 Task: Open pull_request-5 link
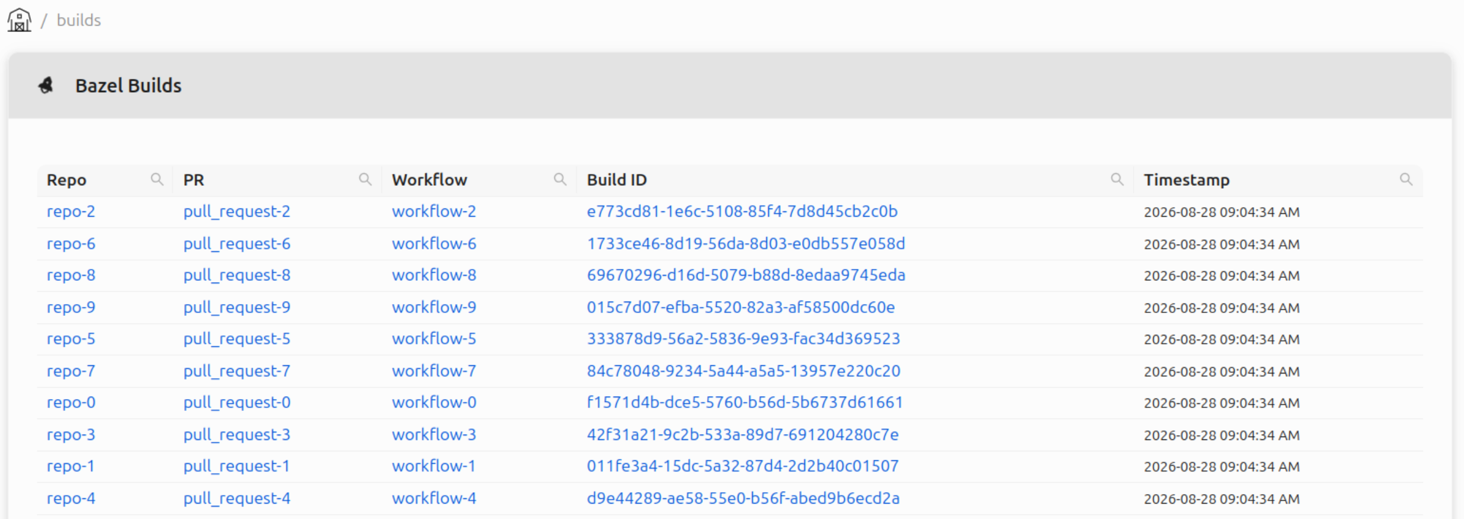pyautogui.click(x=237, y=338)
